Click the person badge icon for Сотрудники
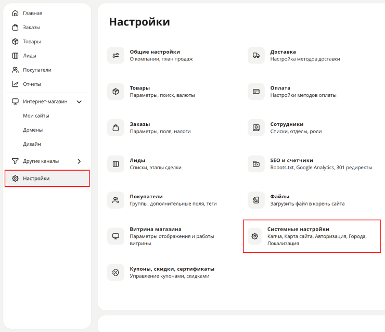Screen dimensions: 385x332 (256, 127)
